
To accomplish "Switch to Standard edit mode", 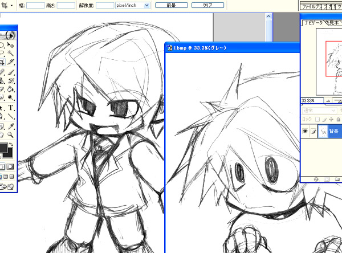I will (2, 167).
